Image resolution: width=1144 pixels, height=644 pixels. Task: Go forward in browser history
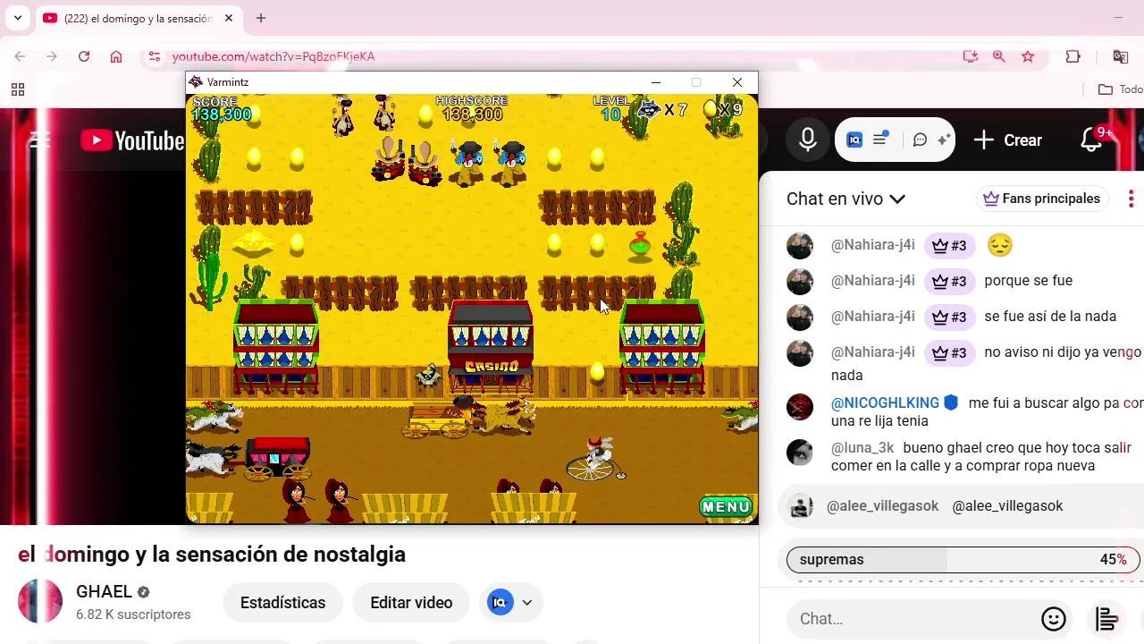(52, 56)
